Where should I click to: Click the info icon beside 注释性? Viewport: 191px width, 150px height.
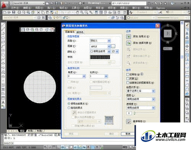click(x=142, y=74)
